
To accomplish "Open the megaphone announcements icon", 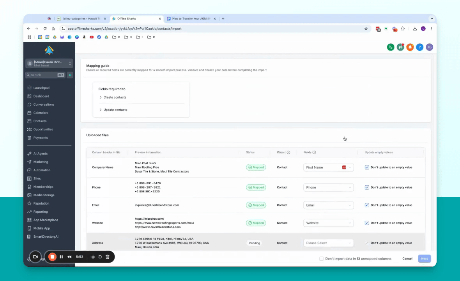I will 400,47.
